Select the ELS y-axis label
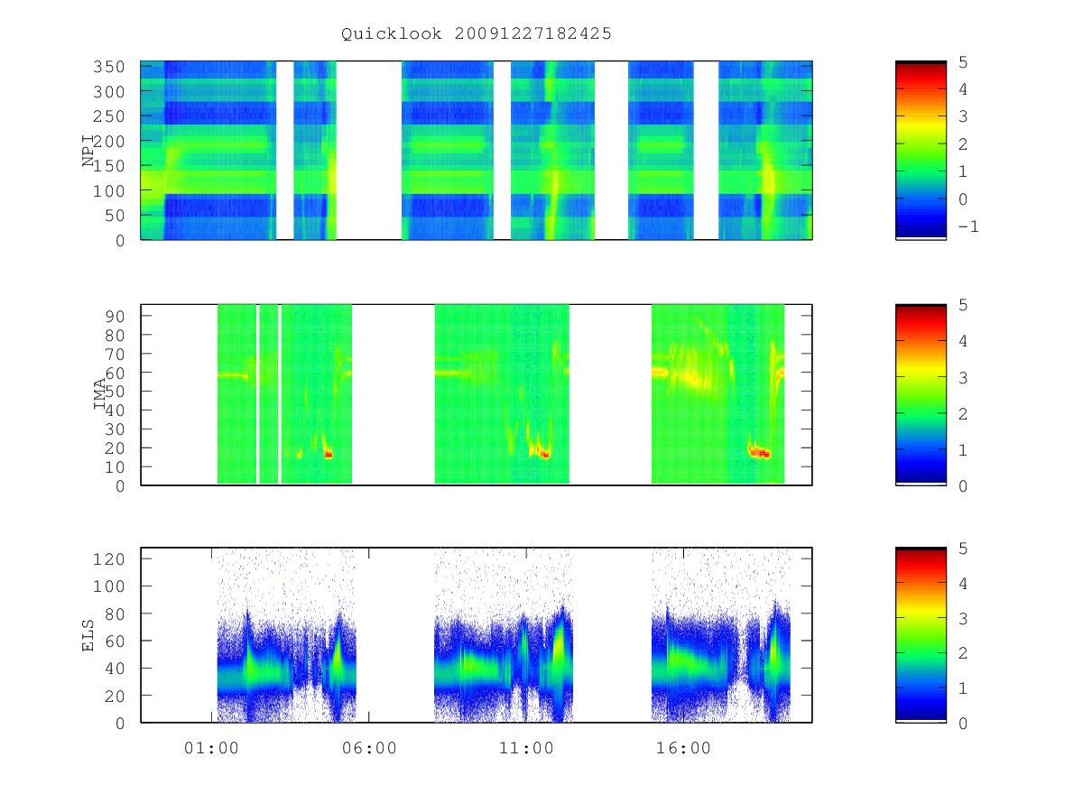1083x812 pixels. 88,635
